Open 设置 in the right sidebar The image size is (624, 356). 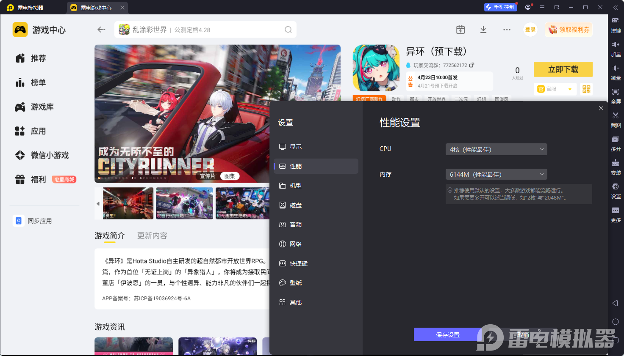click(x=616, y=191)
